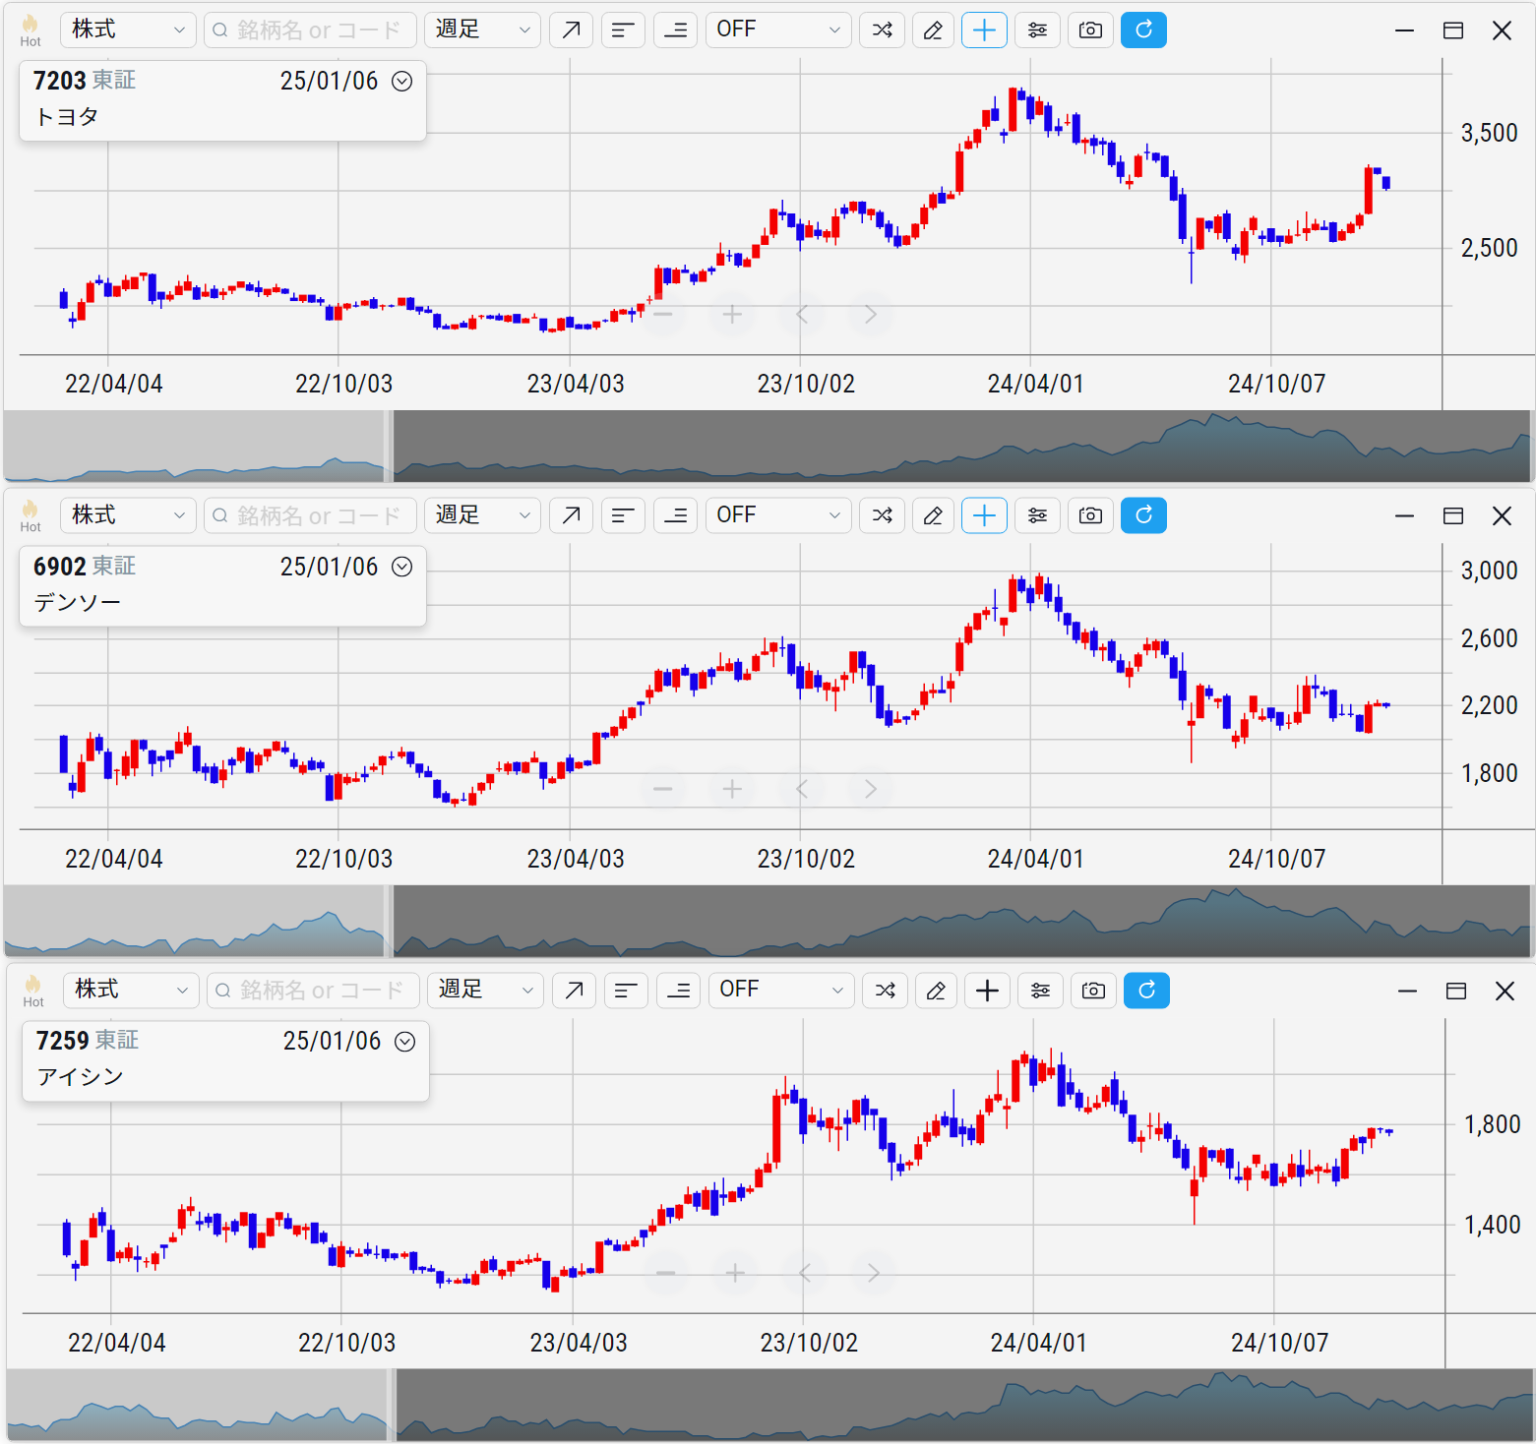Click the Hot flame icon in Toyota window
This screenshot has height=1444, width=1536.
click(x=31, y=30)
